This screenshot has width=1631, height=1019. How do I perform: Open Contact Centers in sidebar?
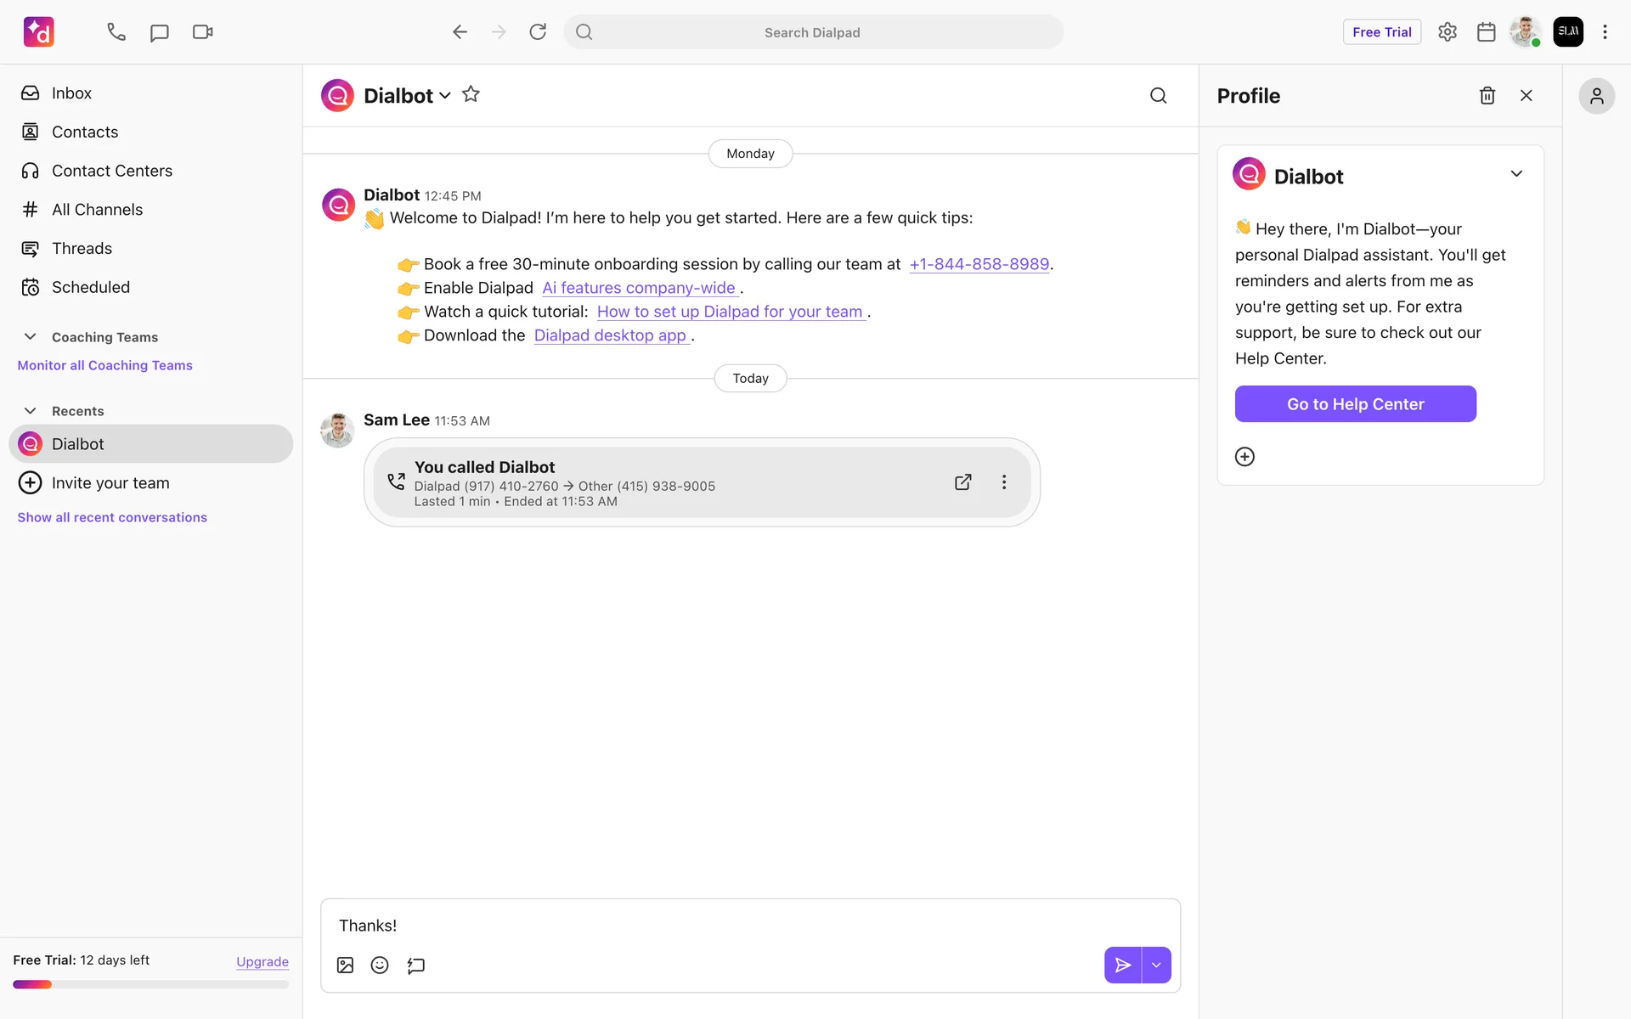tap(111, 171)
